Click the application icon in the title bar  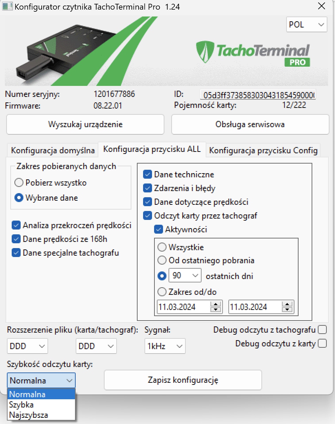[x=7, y=7]
